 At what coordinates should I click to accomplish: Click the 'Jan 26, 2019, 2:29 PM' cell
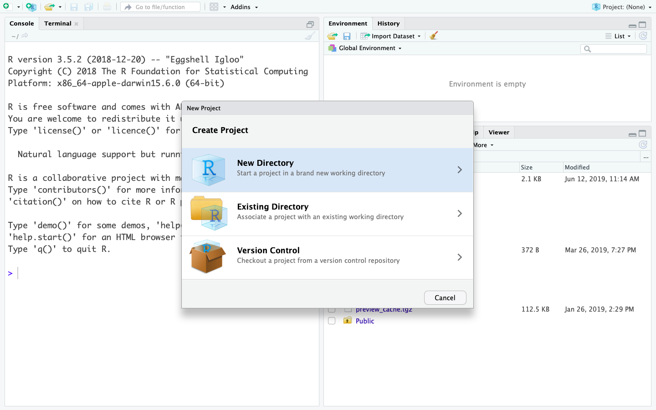(599, 309)
